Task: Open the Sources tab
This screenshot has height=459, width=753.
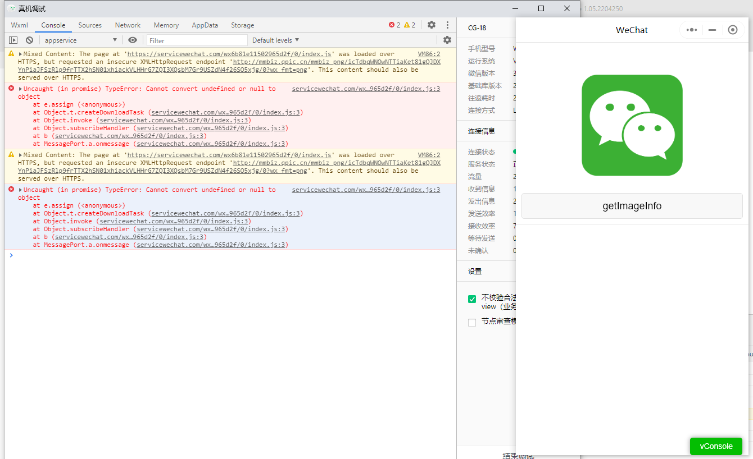Action: tap(90, 25)
